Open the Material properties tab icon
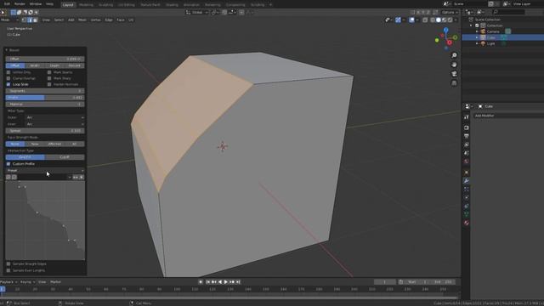 coord(467,223)
